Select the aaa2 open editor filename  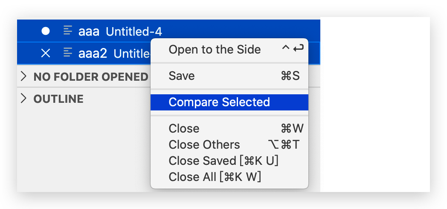pyautogui.click(x=93, y=54)
